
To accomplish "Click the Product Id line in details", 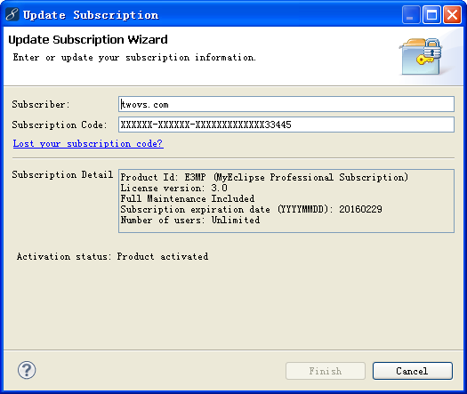I will pos(264,177).
